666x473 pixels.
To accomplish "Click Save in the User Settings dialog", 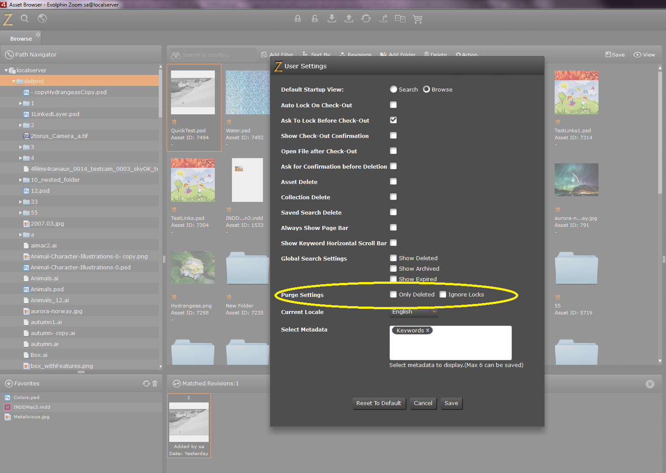I will 451,403.
